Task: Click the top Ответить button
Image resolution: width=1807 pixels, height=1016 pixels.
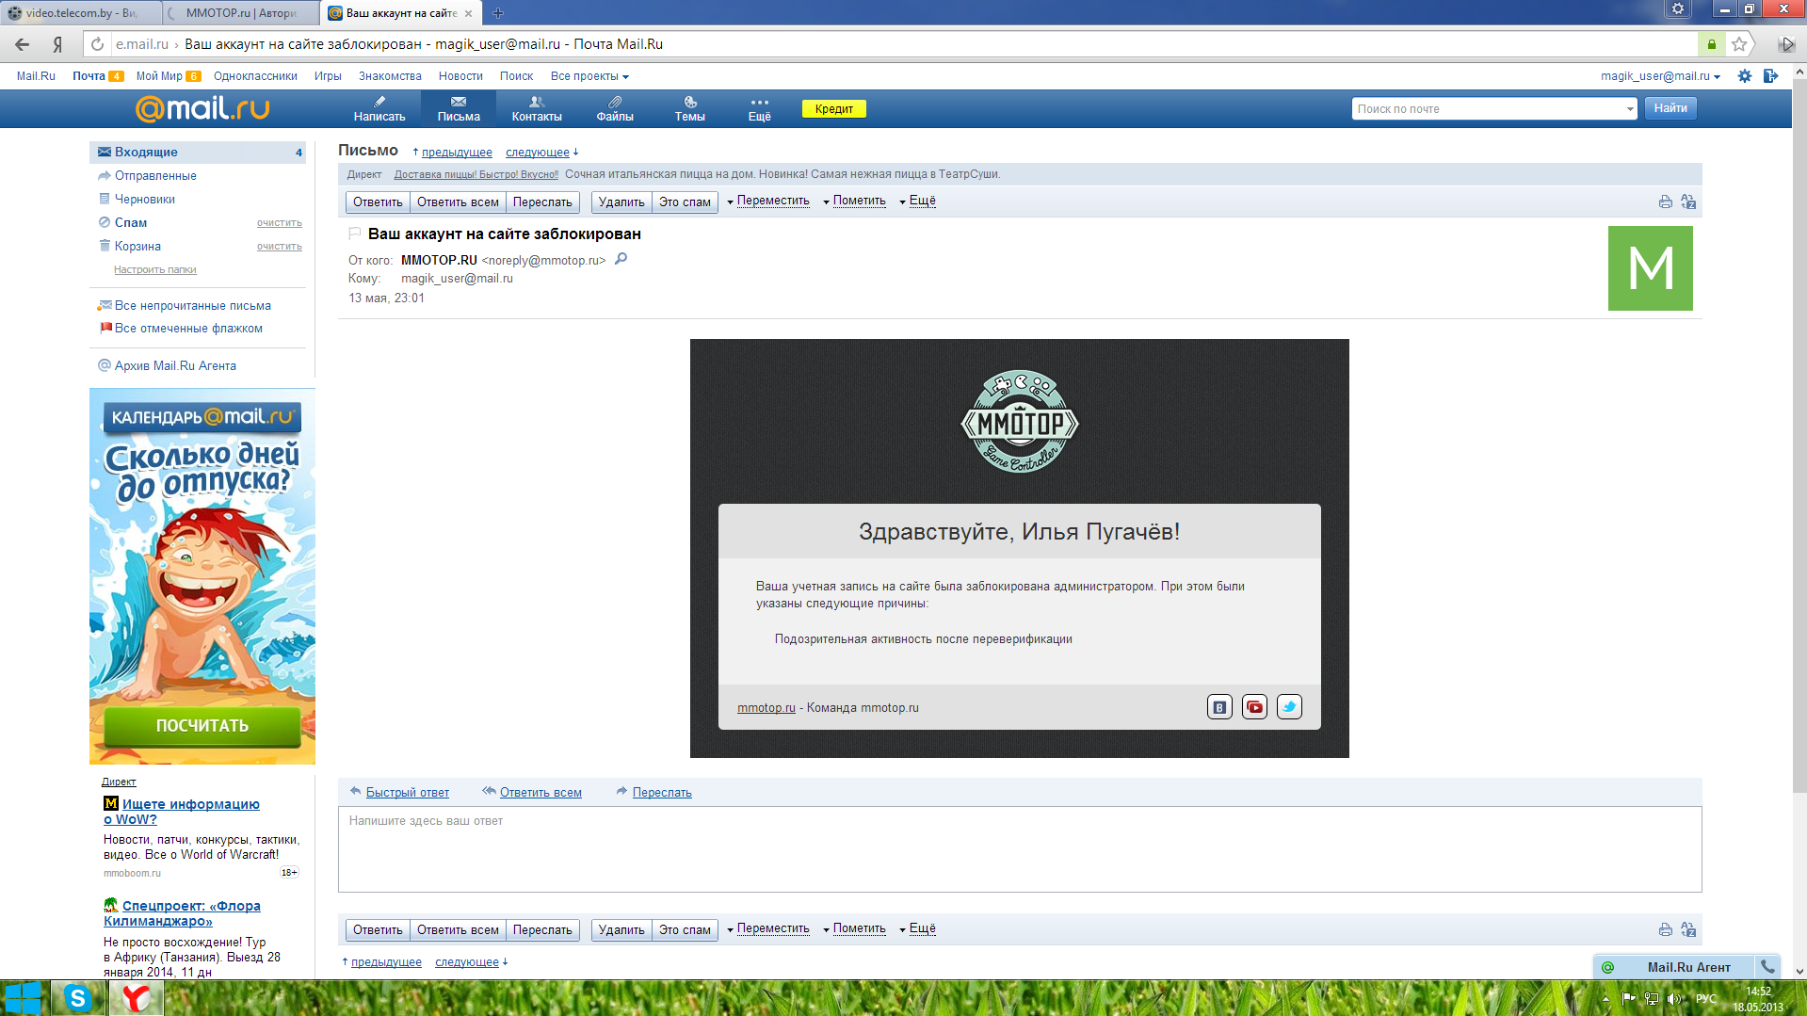Action: click(378, 202)
